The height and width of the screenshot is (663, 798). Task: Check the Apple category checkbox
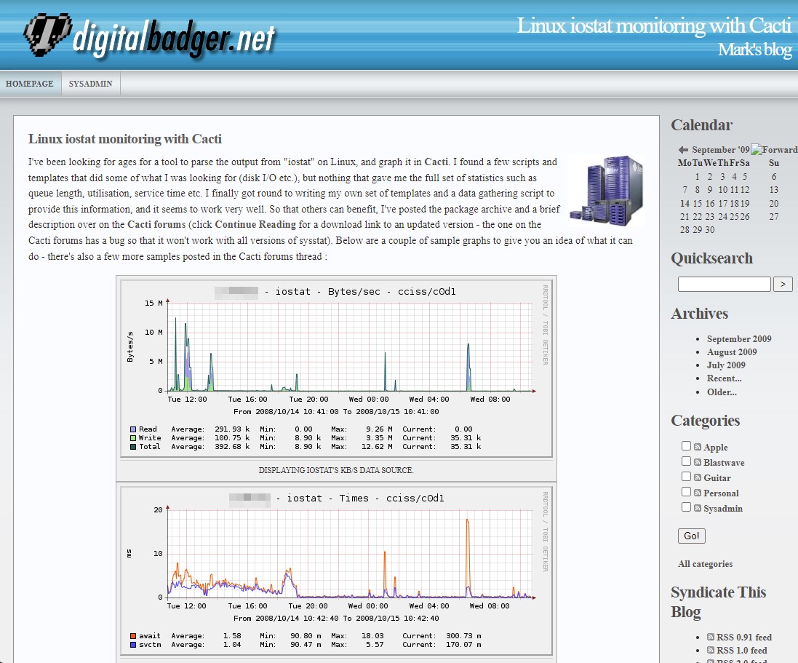[x=686, y=446]
